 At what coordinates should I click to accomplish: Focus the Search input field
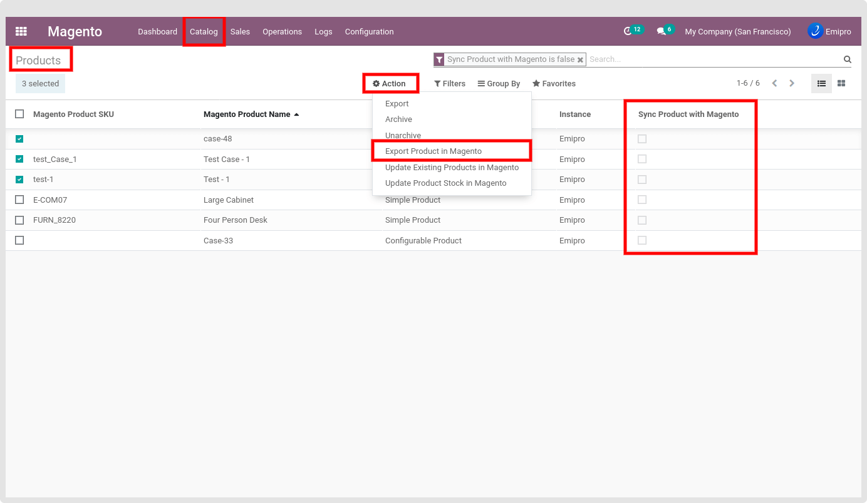[x=714, y=59]
